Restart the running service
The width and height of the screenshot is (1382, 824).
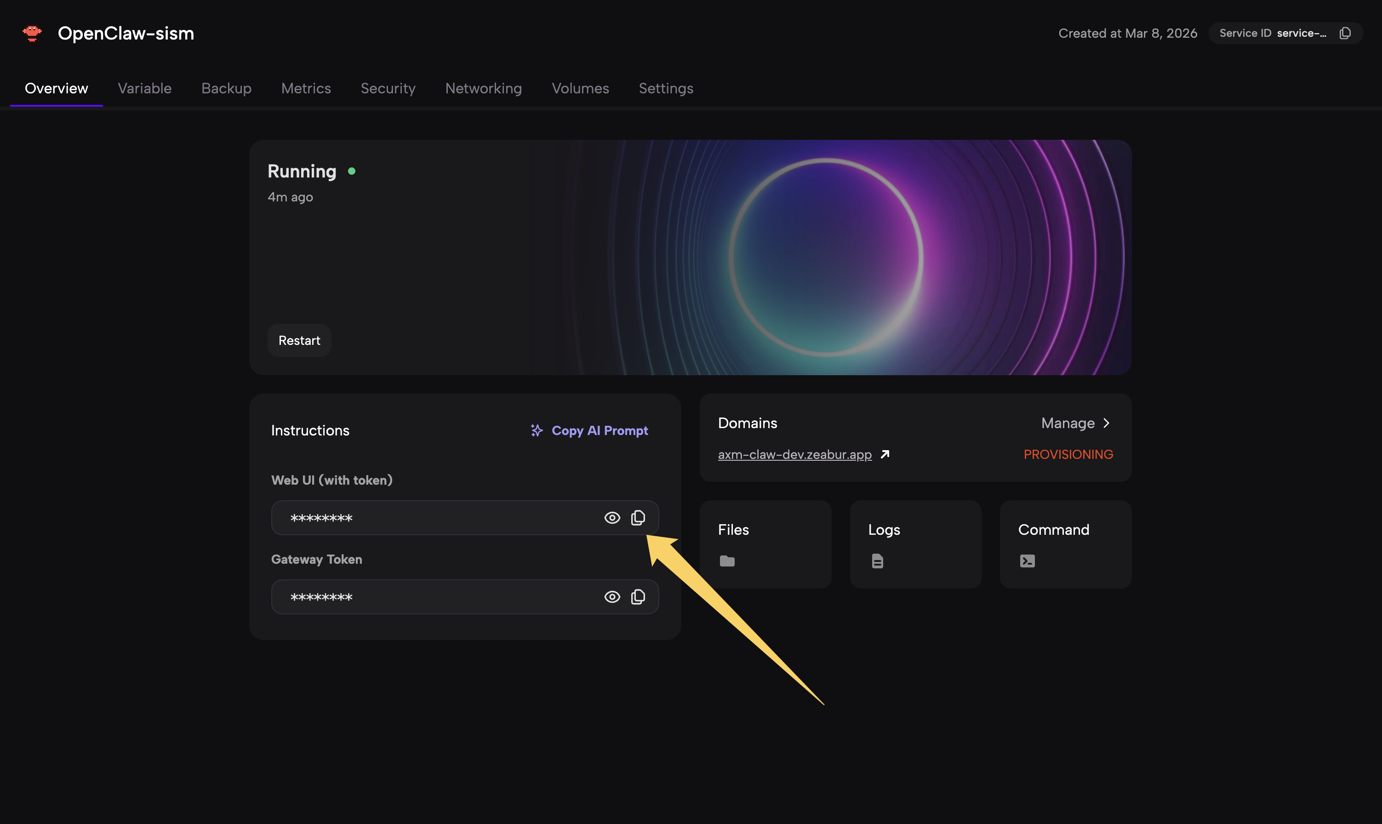(299, 340)
